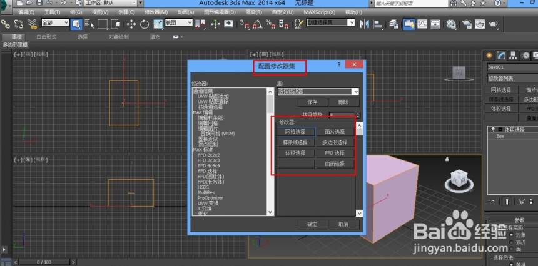This screenshot has width=538, height=266.
Task: Toggle the 体积选择 modifier lightbulb
Action: click(x=494, y=130)
